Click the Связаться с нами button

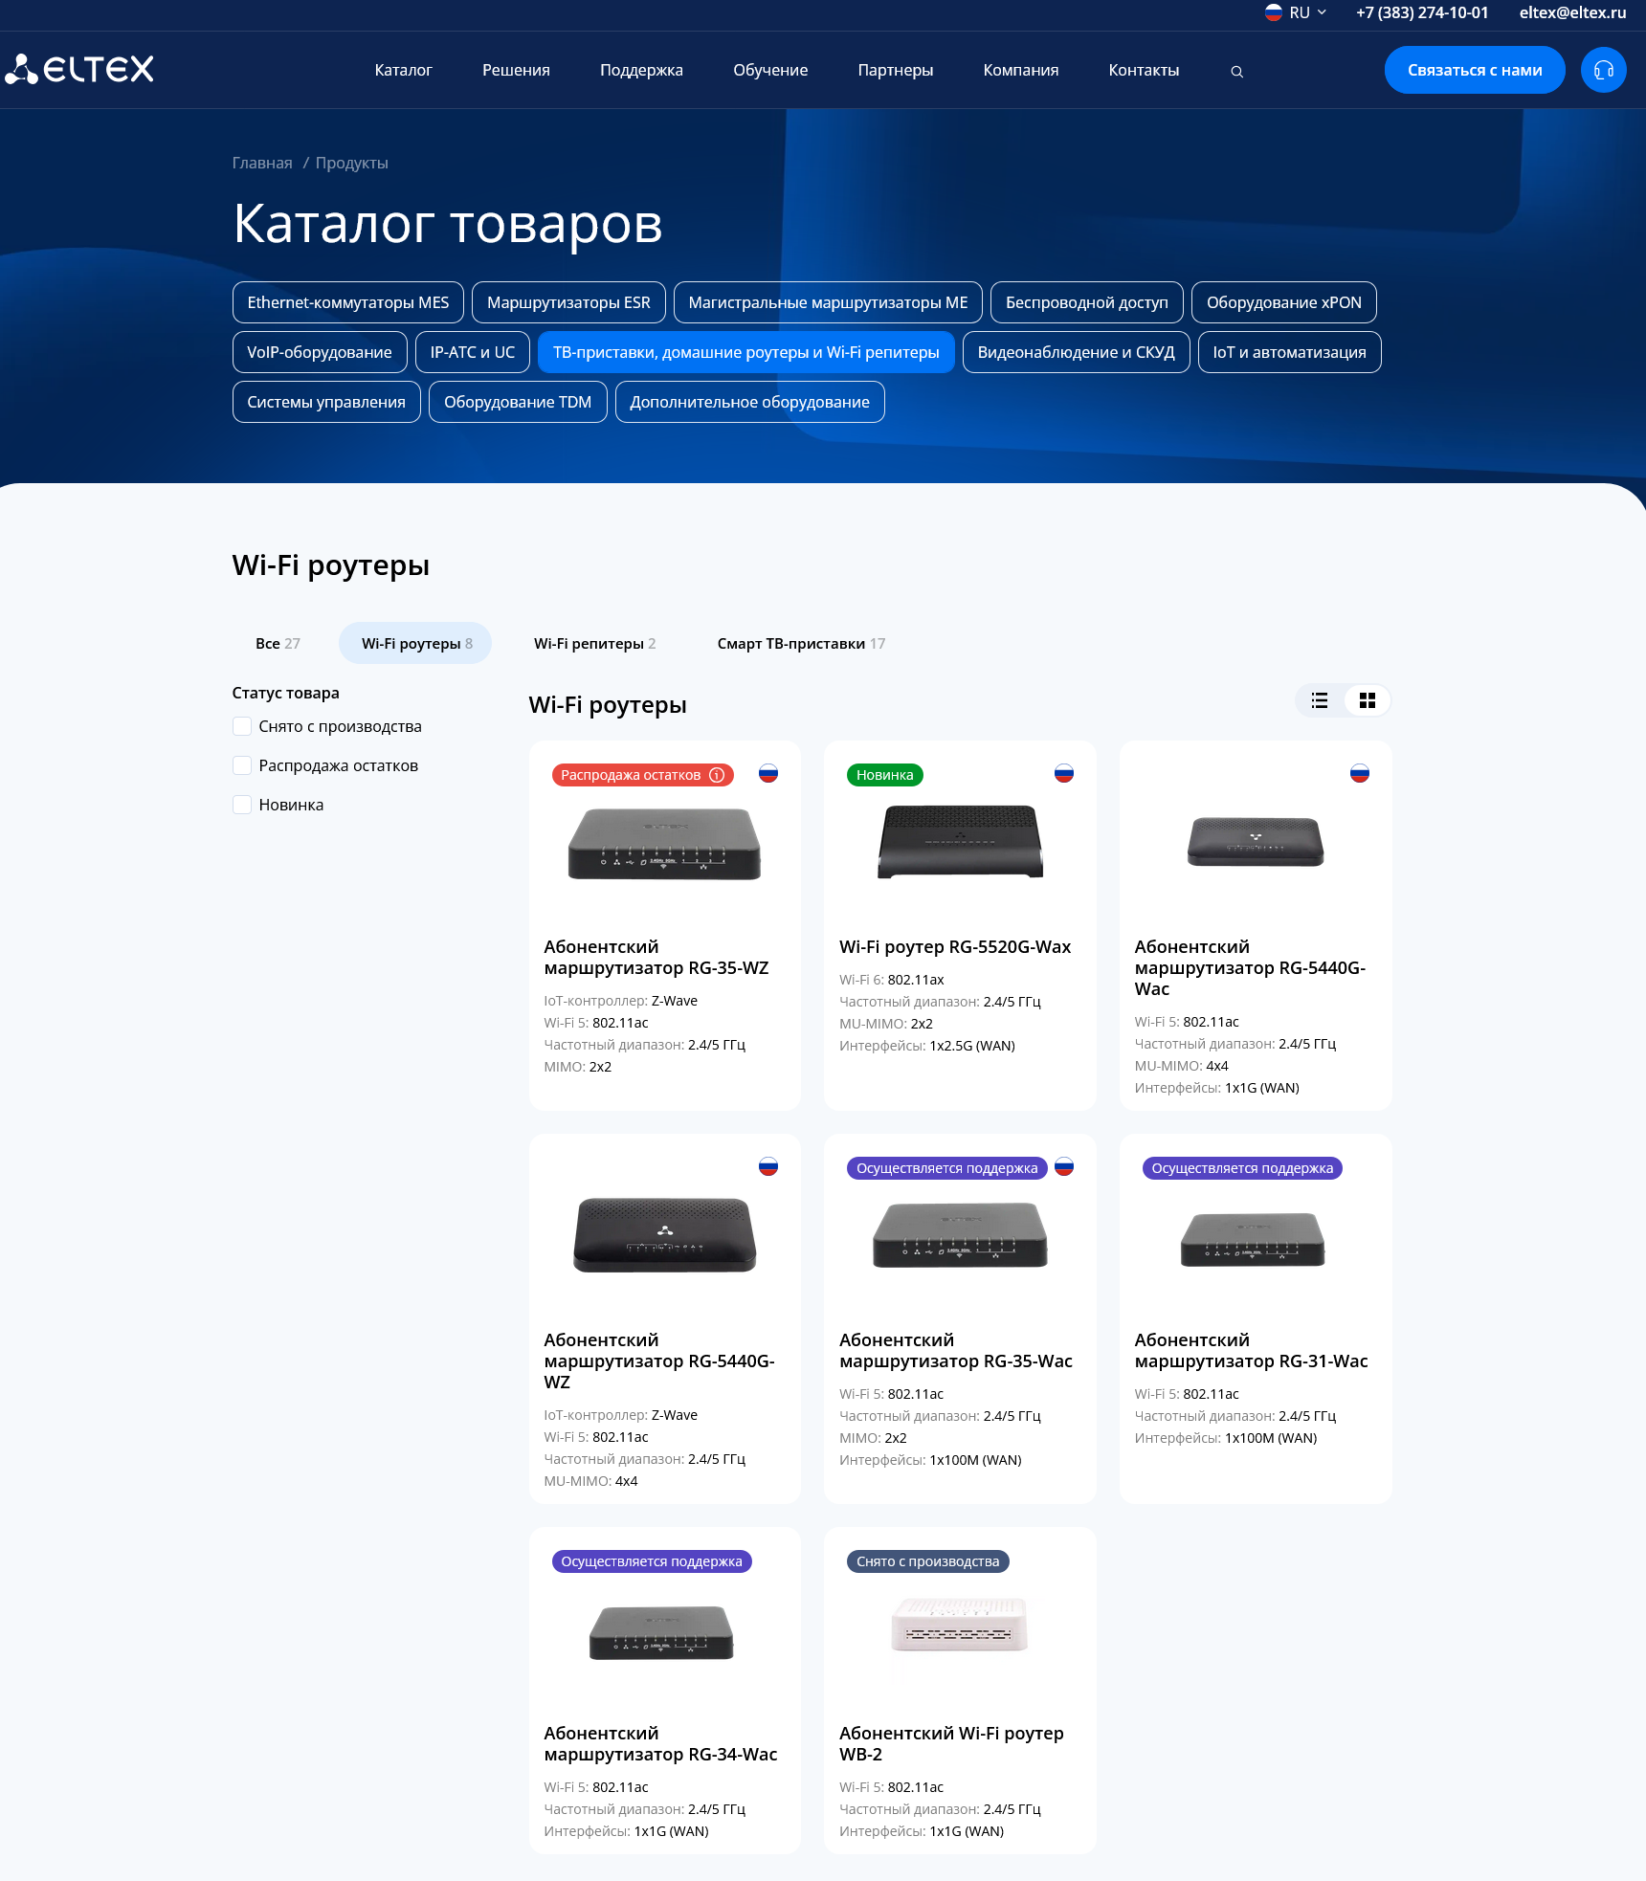(1475, 70)
